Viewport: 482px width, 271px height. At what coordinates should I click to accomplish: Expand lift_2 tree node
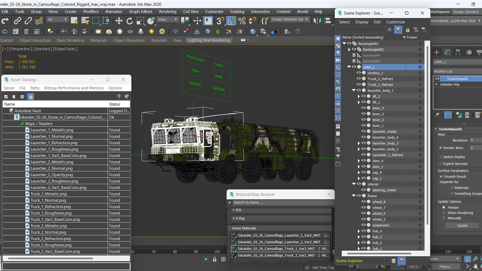[x=359, y=96]
